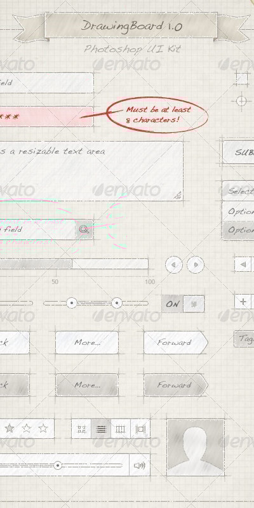Viewport: 254px width, 508px height.
Task: Click the top text field
Action: tap(46, 83)
